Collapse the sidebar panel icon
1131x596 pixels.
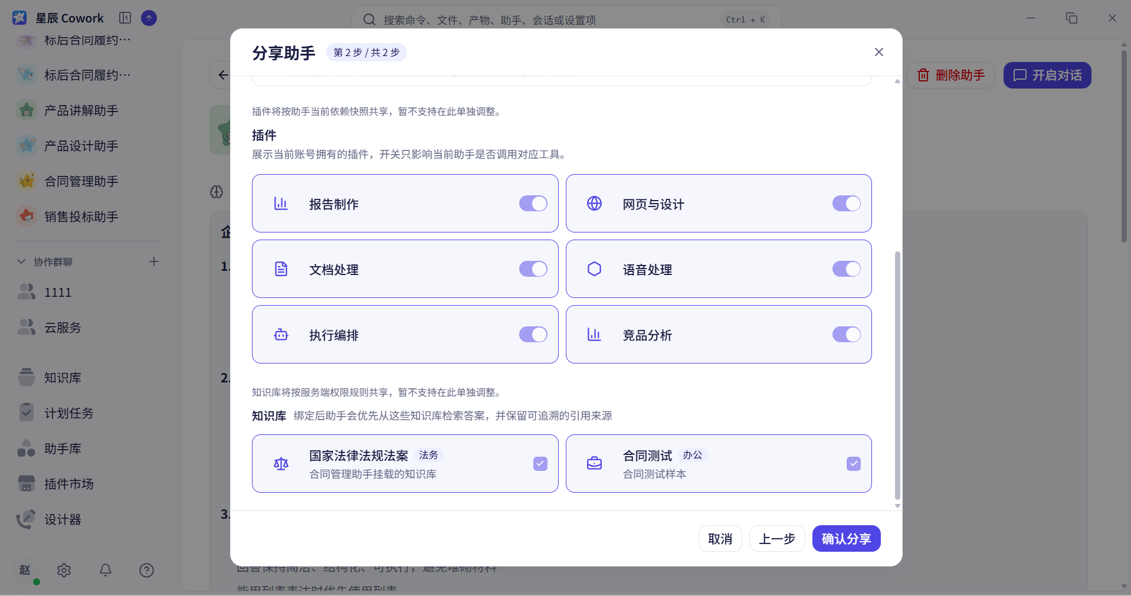(125, 18)
